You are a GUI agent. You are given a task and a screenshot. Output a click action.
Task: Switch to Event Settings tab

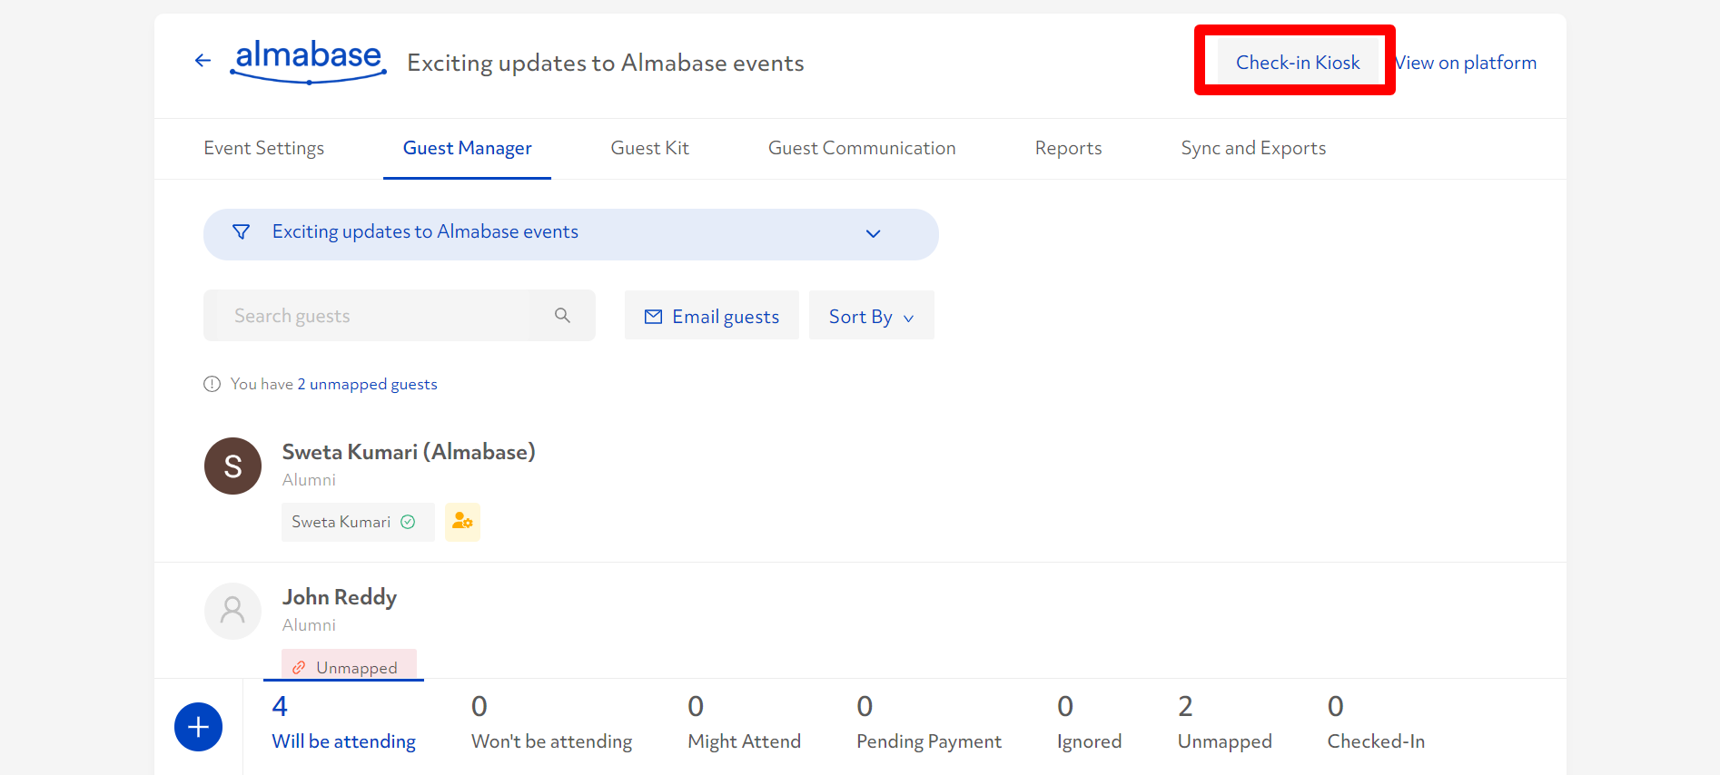264,148
